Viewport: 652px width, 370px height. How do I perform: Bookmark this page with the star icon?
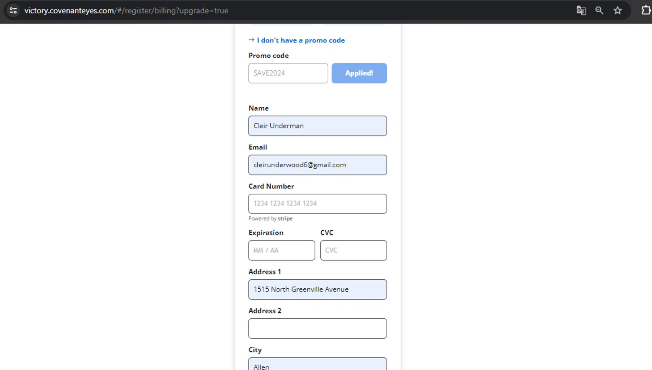point(618,10)
